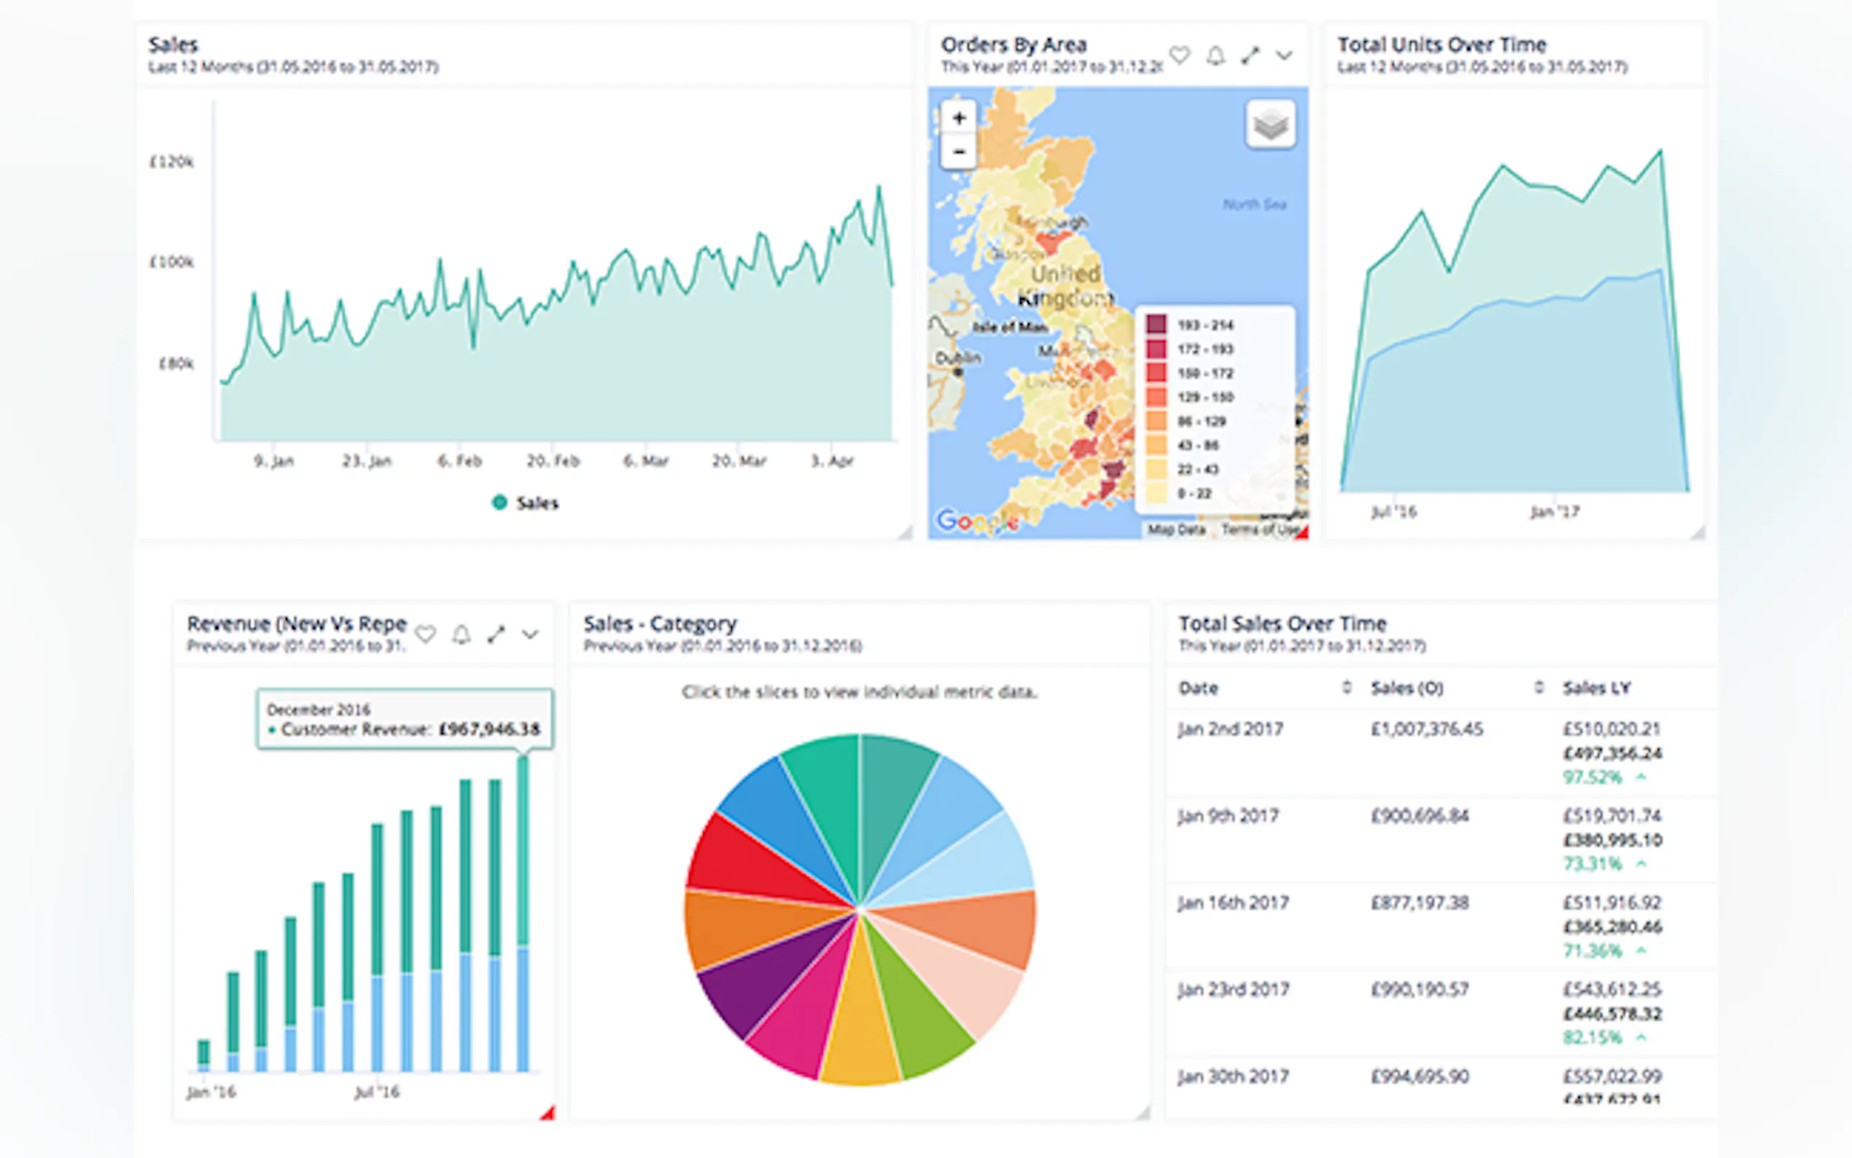The image size is (1852, 1158).
Task: Open the Revenue widget chevron menu
Action: (x=531, y=634)
